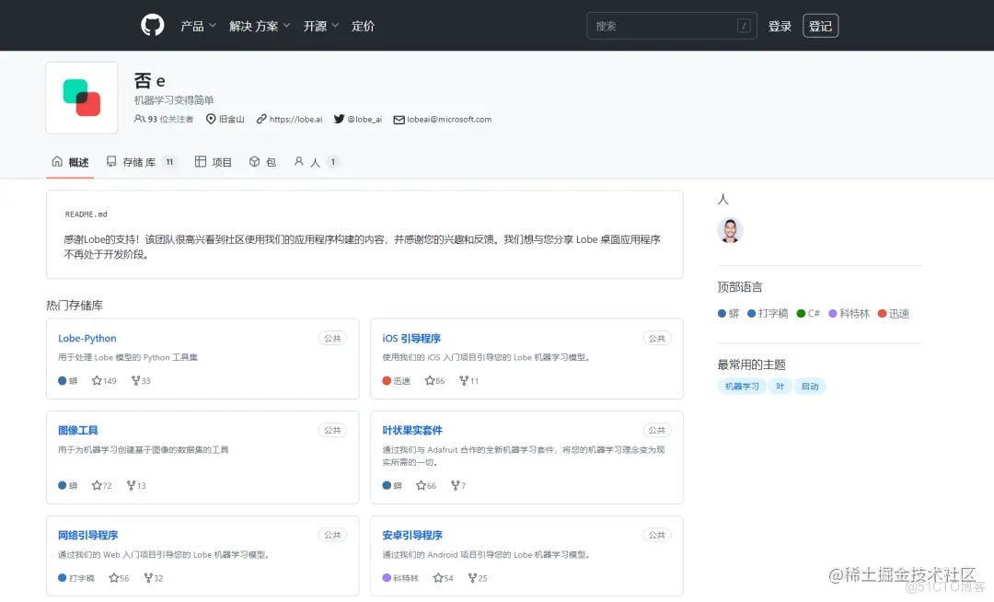Click the member avatar under 人

coord(730,230)
